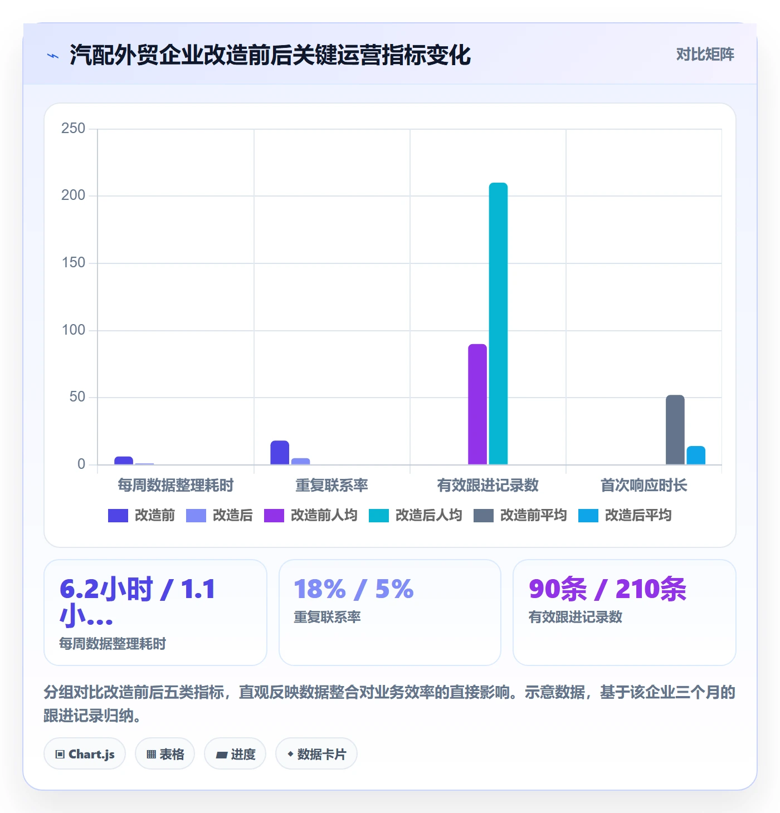
Task: Click the 改造后平均 legend label text
Action: coord(638,516)
